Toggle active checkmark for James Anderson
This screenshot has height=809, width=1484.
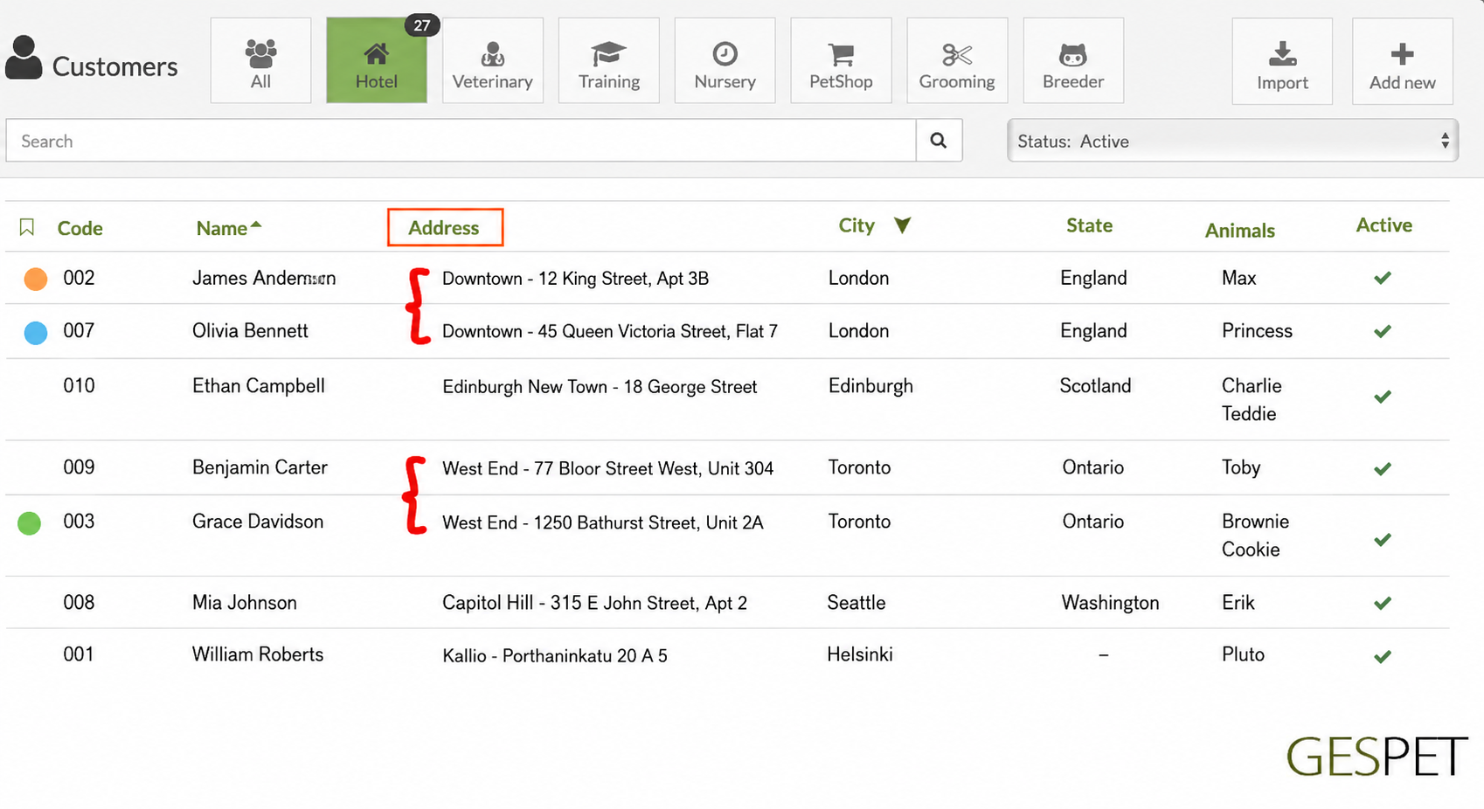pyautogui.click(x=1383, y=278)
